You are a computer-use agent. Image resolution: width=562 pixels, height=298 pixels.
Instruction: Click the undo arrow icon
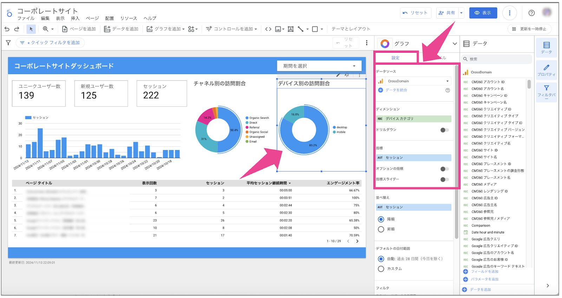[x=7, y=29]
